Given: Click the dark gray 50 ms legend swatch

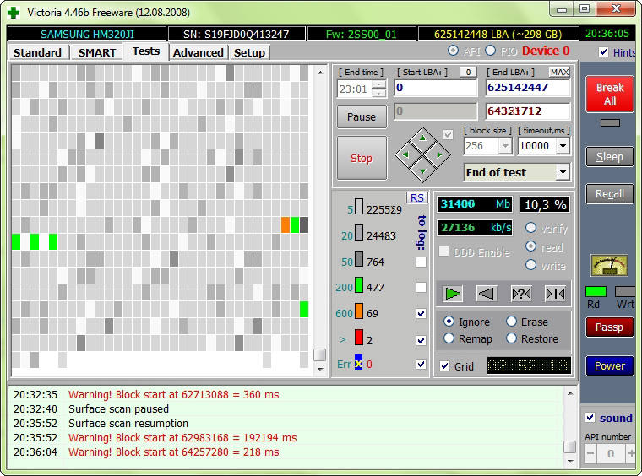Looking at the screenshot, I should 359,259.
